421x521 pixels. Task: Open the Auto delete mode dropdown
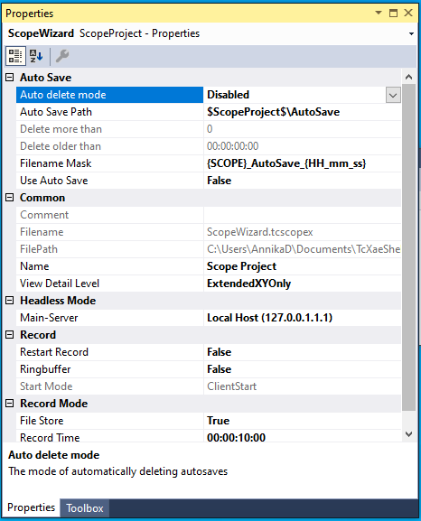[x=393, y=96]
